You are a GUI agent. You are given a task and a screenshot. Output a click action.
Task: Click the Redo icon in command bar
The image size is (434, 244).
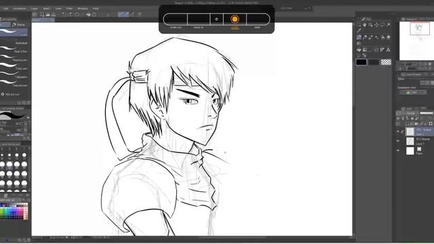70,14
